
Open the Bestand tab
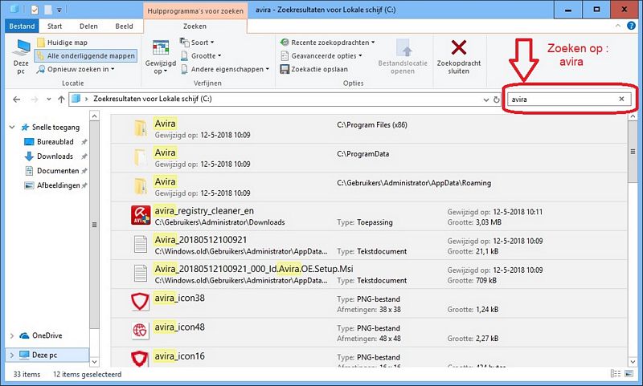22,26
